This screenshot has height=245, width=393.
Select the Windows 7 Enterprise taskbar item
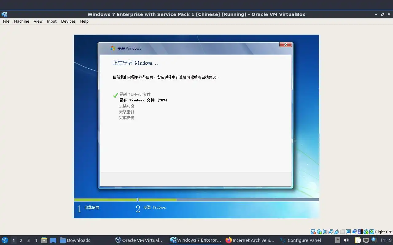pyautogui.click(x=196, y=240)
